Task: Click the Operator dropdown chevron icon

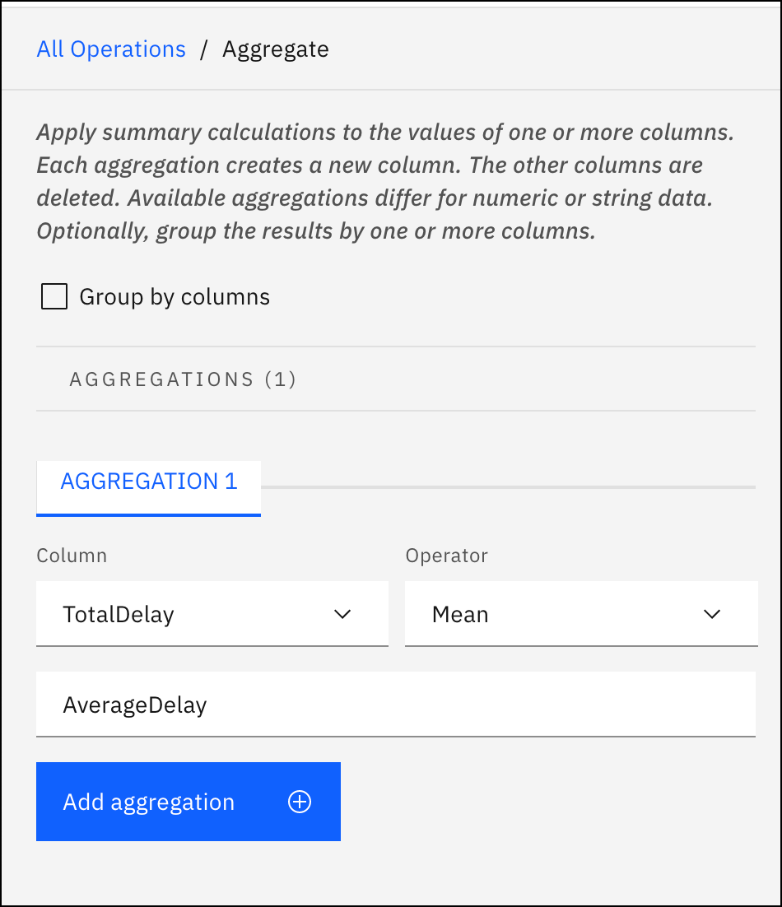Action: coord(711,613)
